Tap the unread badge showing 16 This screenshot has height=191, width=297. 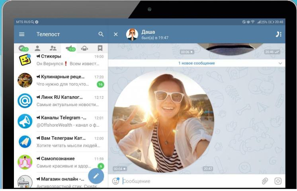(x=100, y=85)
